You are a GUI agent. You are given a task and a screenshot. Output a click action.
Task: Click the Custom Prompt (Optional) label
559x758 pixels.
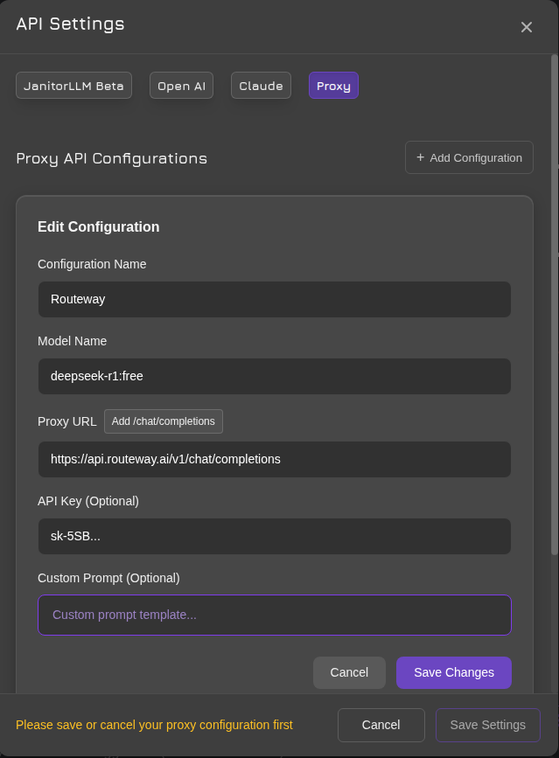click(108, 578)
